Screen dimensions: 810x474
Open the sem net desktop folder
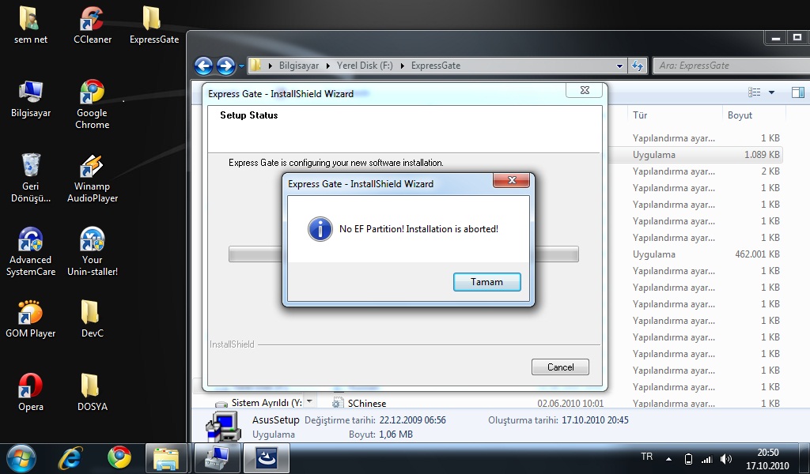31,25
